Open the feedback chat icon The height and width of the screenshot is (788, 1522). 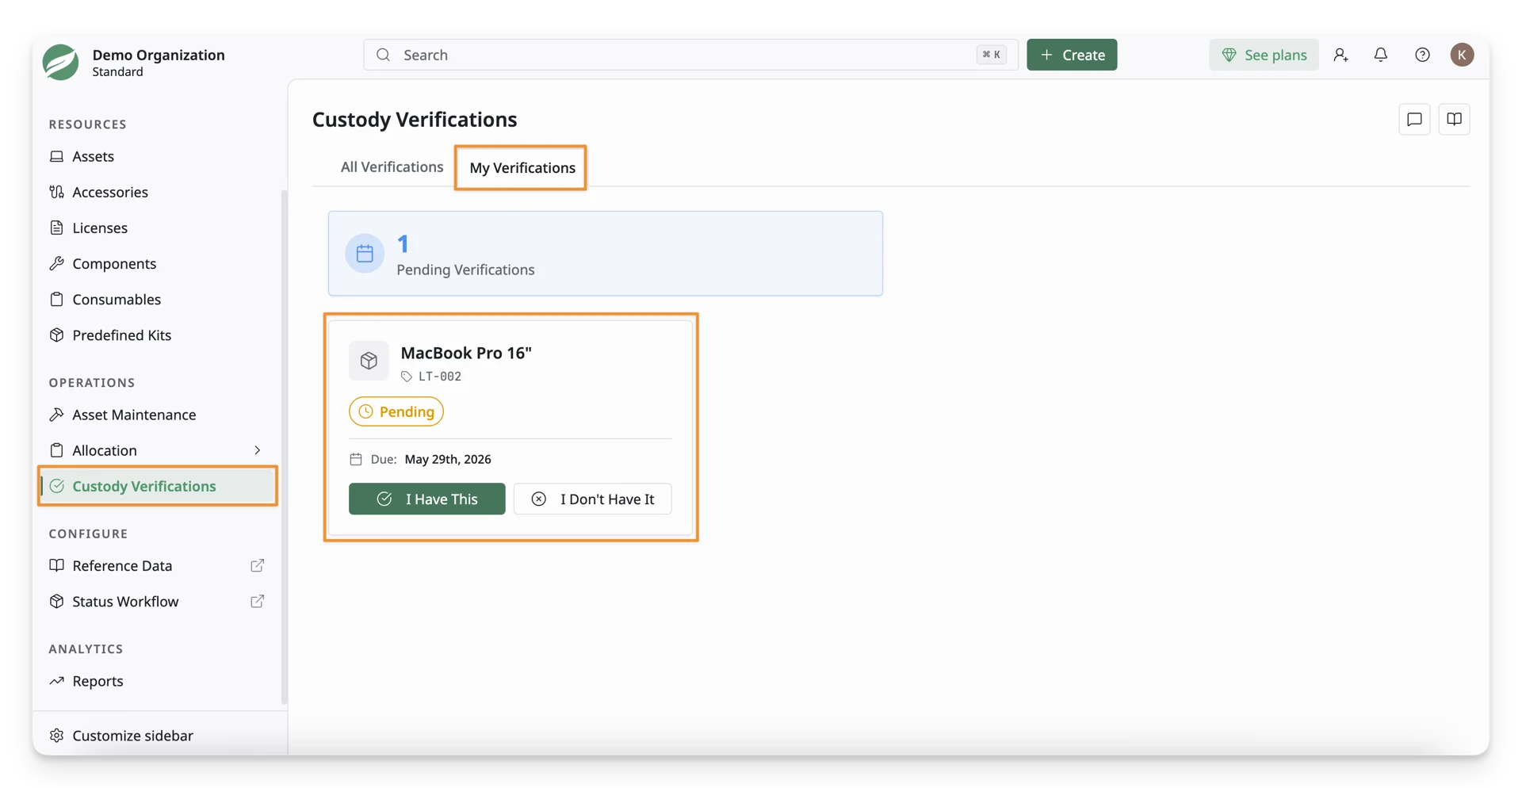click(x=1414, y=120)
